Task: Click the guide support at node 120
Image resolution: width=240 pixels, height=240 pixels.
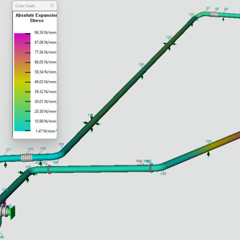Action: 169,44
